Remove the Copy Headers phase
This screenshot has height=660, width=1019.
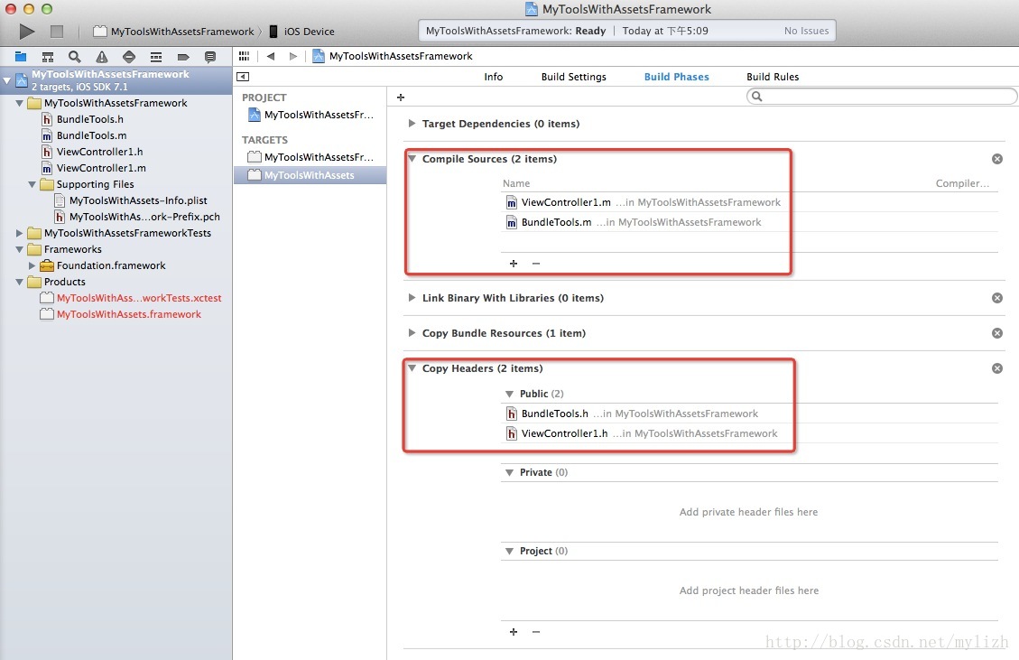[997, 368]
